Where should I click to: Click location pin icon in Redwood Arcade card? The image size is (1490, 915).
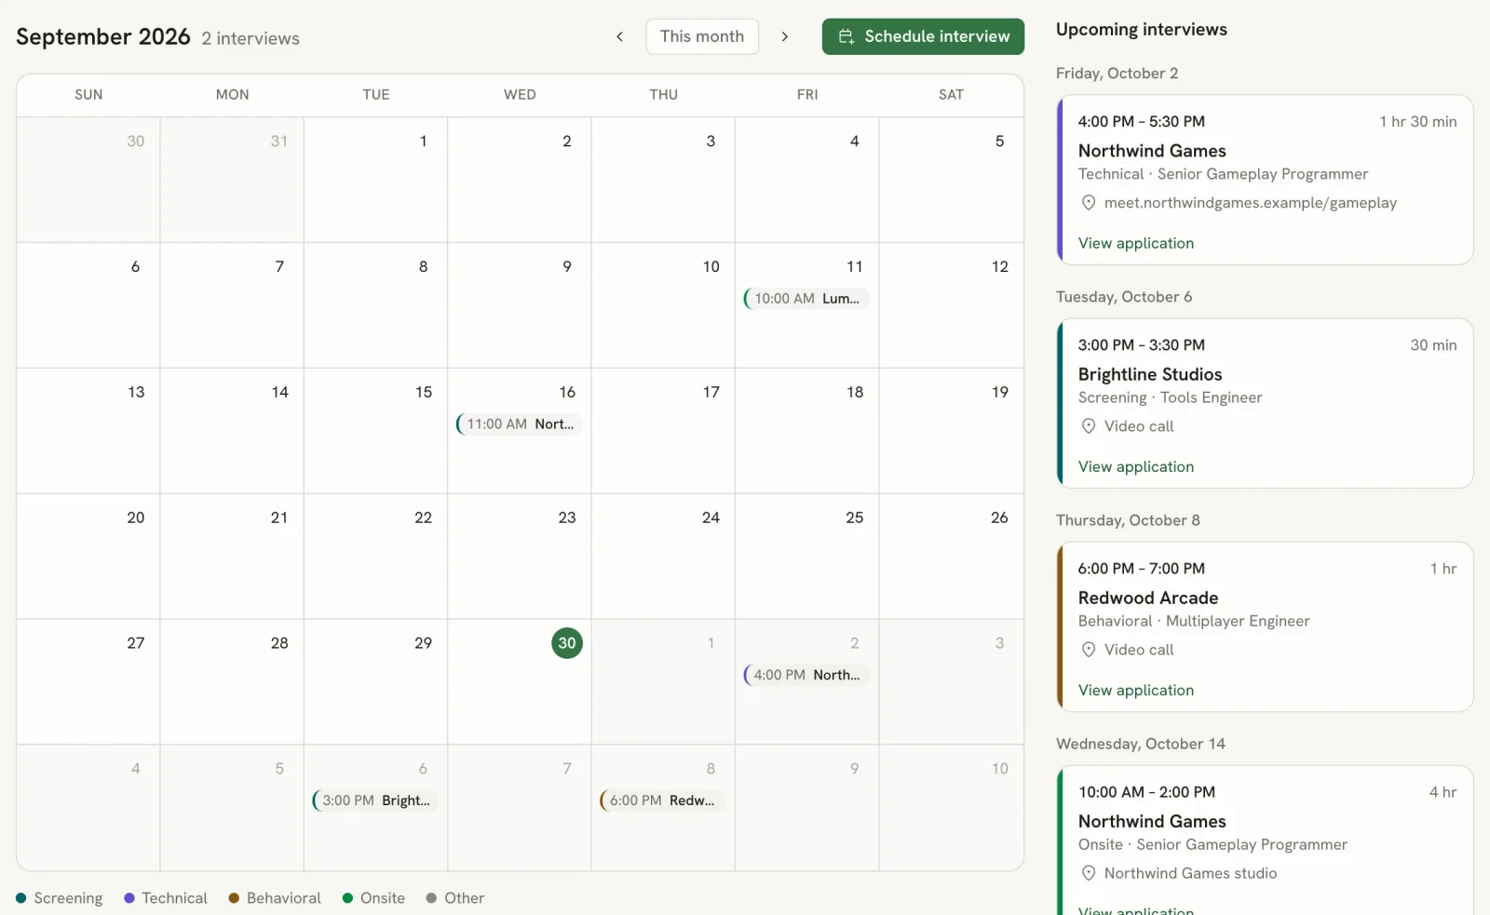1088,650
